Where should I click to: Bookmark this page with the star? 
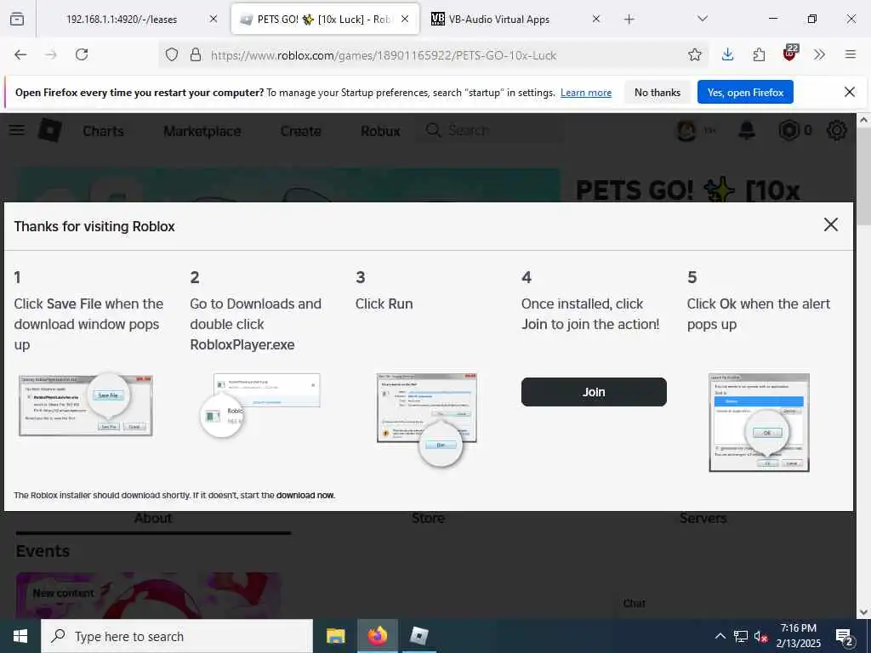pos(694,54)
